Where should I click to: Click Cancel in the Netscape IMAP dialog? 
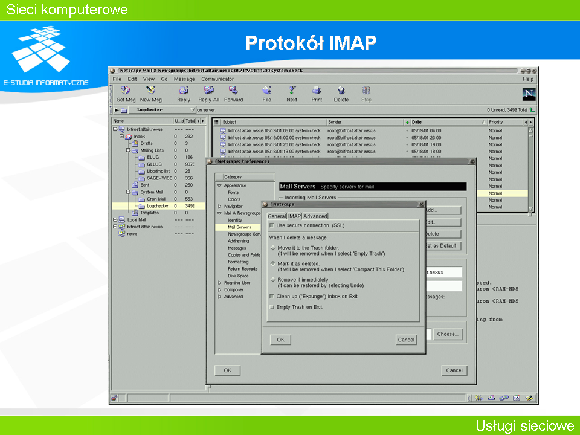click(x=406, y=340)
